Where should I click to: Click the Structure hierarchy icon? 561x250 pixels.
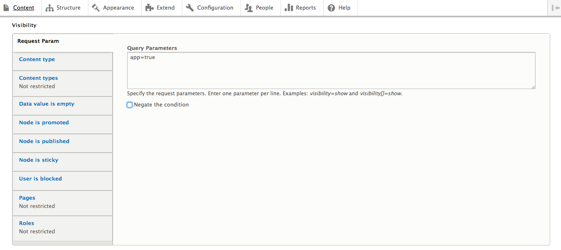click(x=50, y=8)
